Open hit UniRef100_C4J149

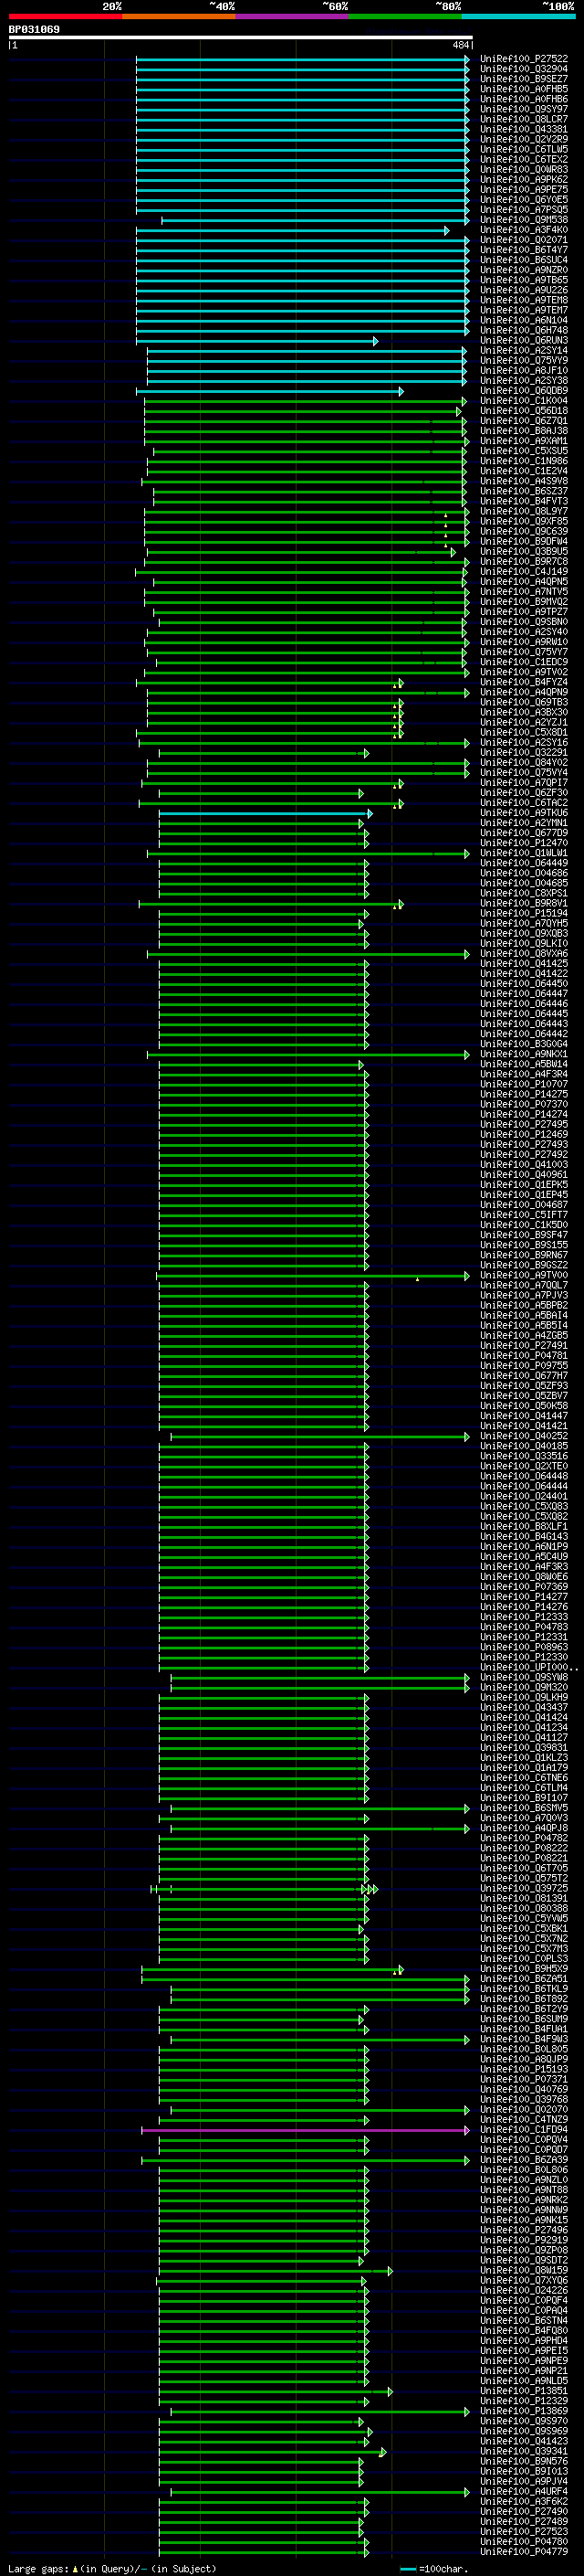523,572
